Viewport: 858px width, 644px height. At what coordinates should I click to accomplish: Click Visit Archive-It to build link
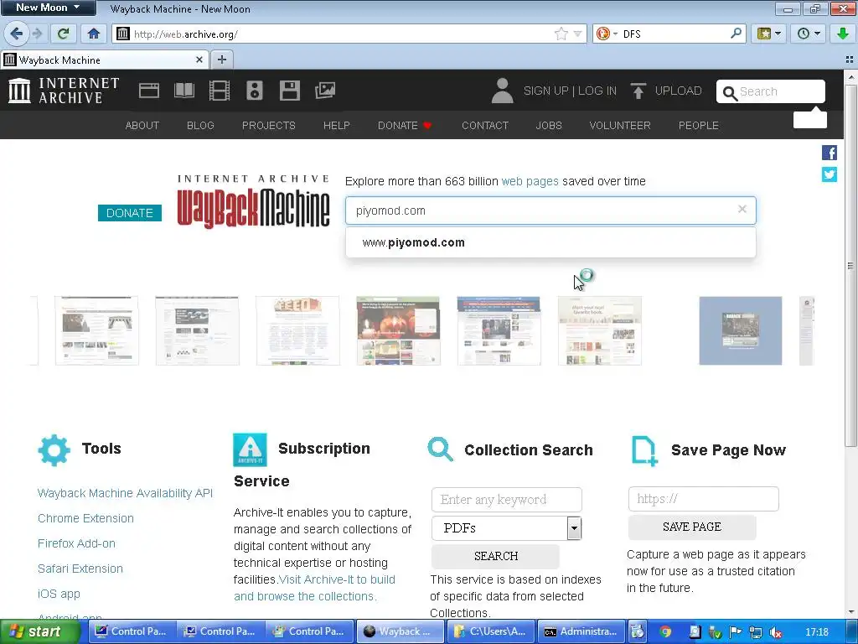tap(313, 588)
